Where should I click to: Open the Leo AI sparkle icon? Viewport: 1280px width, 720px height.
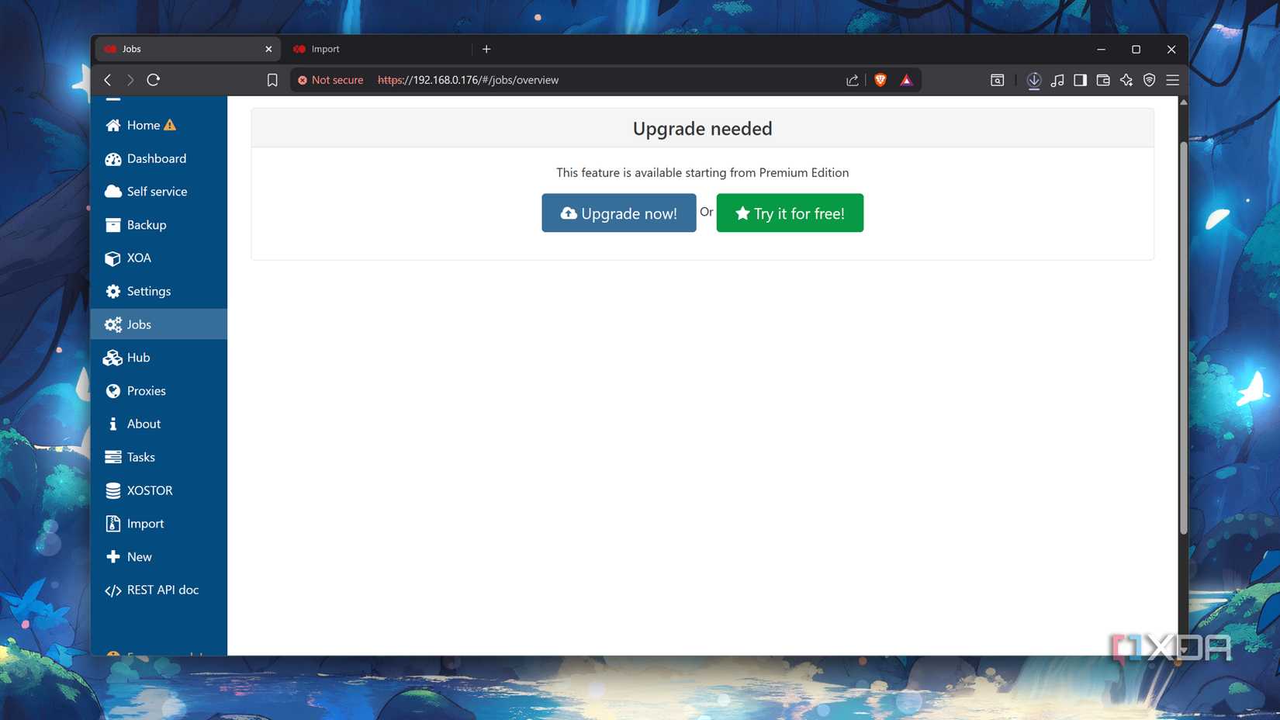coord(1126,80)
